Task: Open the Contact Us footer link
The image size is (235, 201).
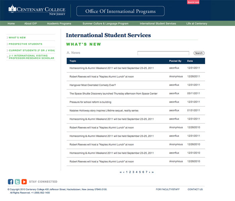Action: tap(195, 190)
